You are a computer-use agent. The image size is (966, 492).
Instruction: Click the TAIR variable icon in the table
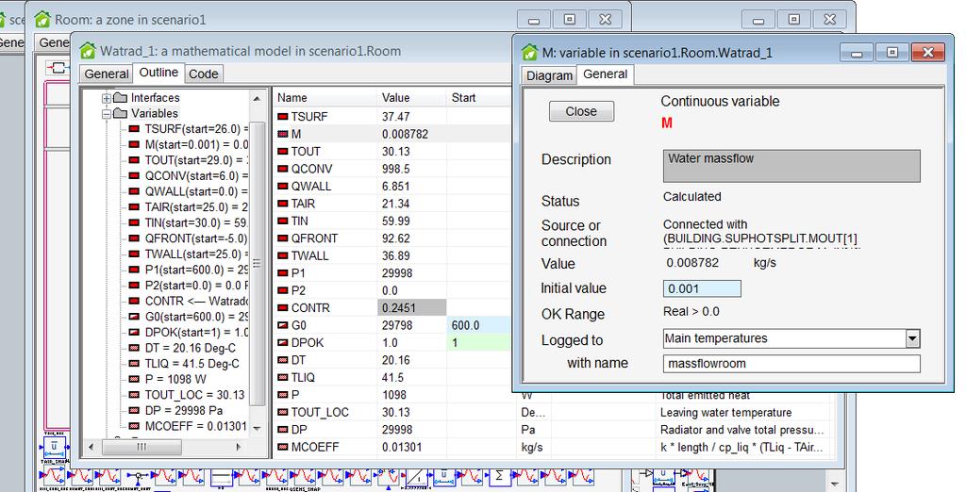(x=283, y=204)
